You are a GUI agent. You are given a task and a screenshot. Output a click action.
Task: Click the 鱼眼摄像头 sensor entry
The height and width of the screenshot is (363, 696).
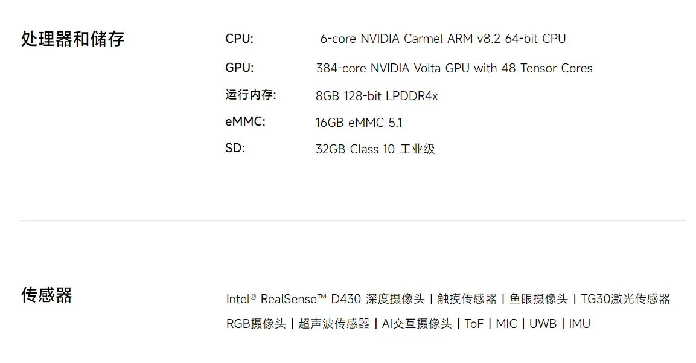(538, 299)
